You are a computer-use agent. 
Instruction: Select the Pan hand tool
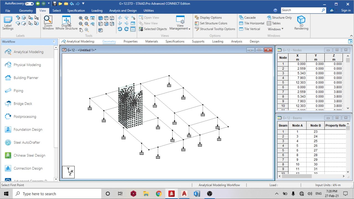click(x=81, y=30)
